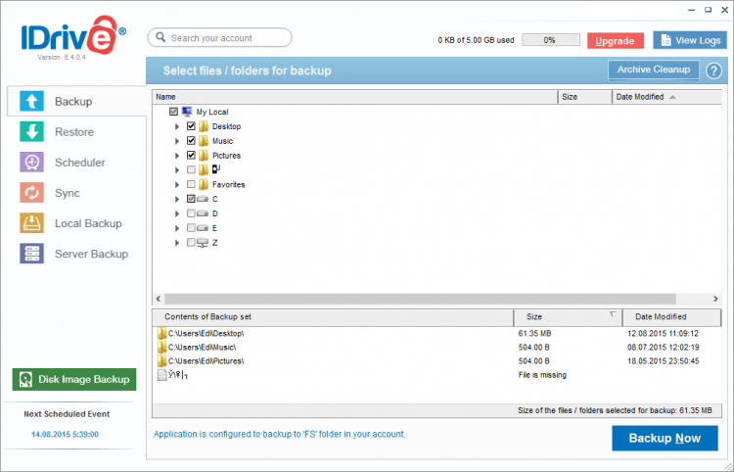The image size is (734, 472).
Task: Click the search magnifier icon
Action: pos(161,37)
